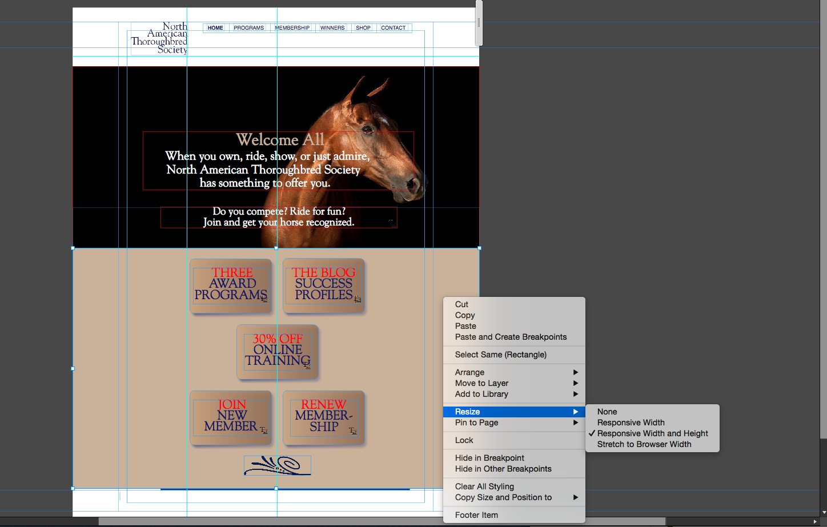The height and width of the screenshot is (527, 827).
Task: Click the breakpoint bar scrubber handle
Action: click(479, 23)
